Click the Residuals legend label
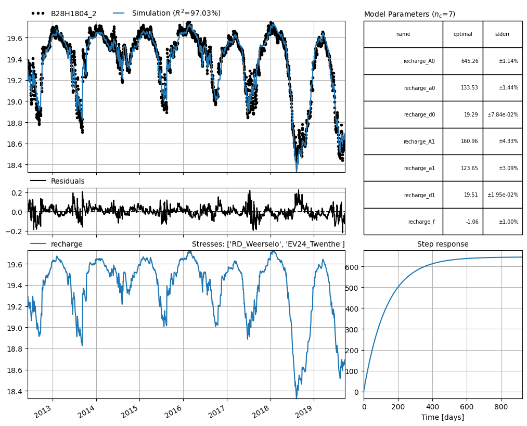The width and height of the screenshot is (527, 426). coord(68,181)
